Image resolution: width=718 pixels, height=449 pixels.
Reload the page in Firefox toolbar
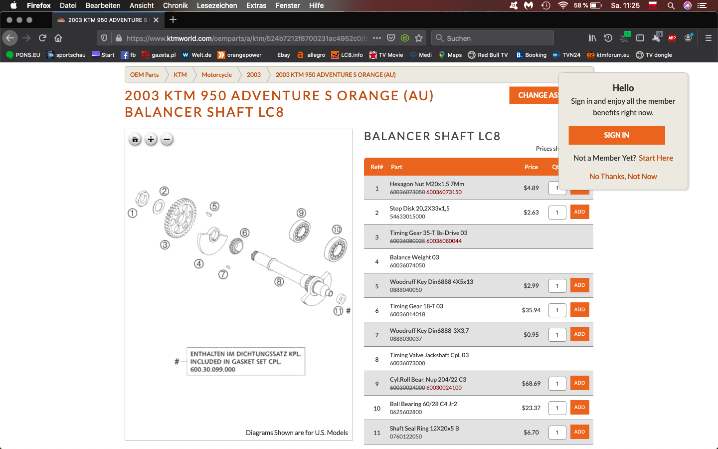42,38
